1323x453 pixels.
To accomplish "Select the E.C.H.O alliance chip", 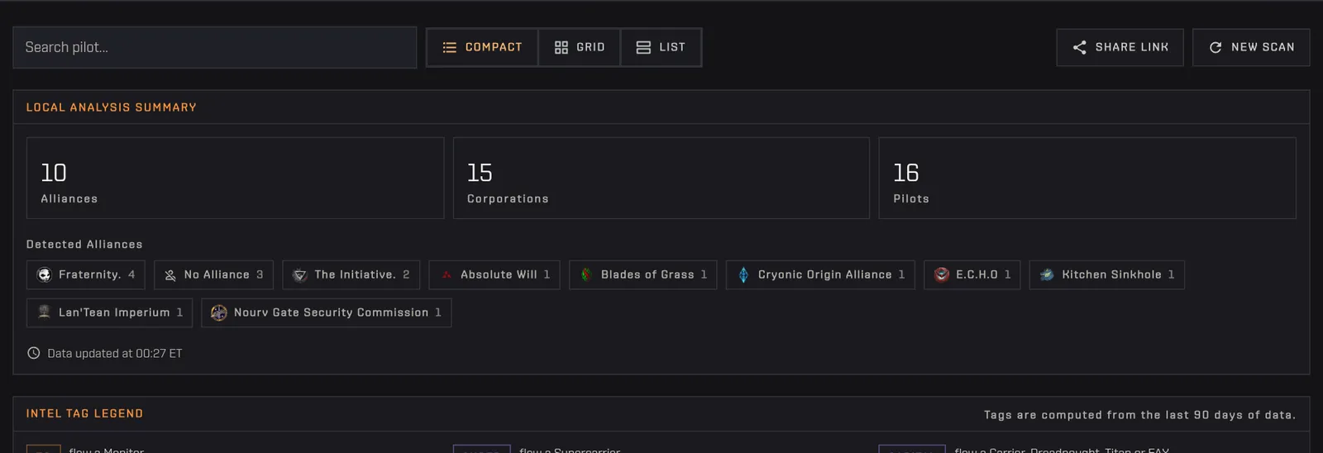I will tap(972, 274).
